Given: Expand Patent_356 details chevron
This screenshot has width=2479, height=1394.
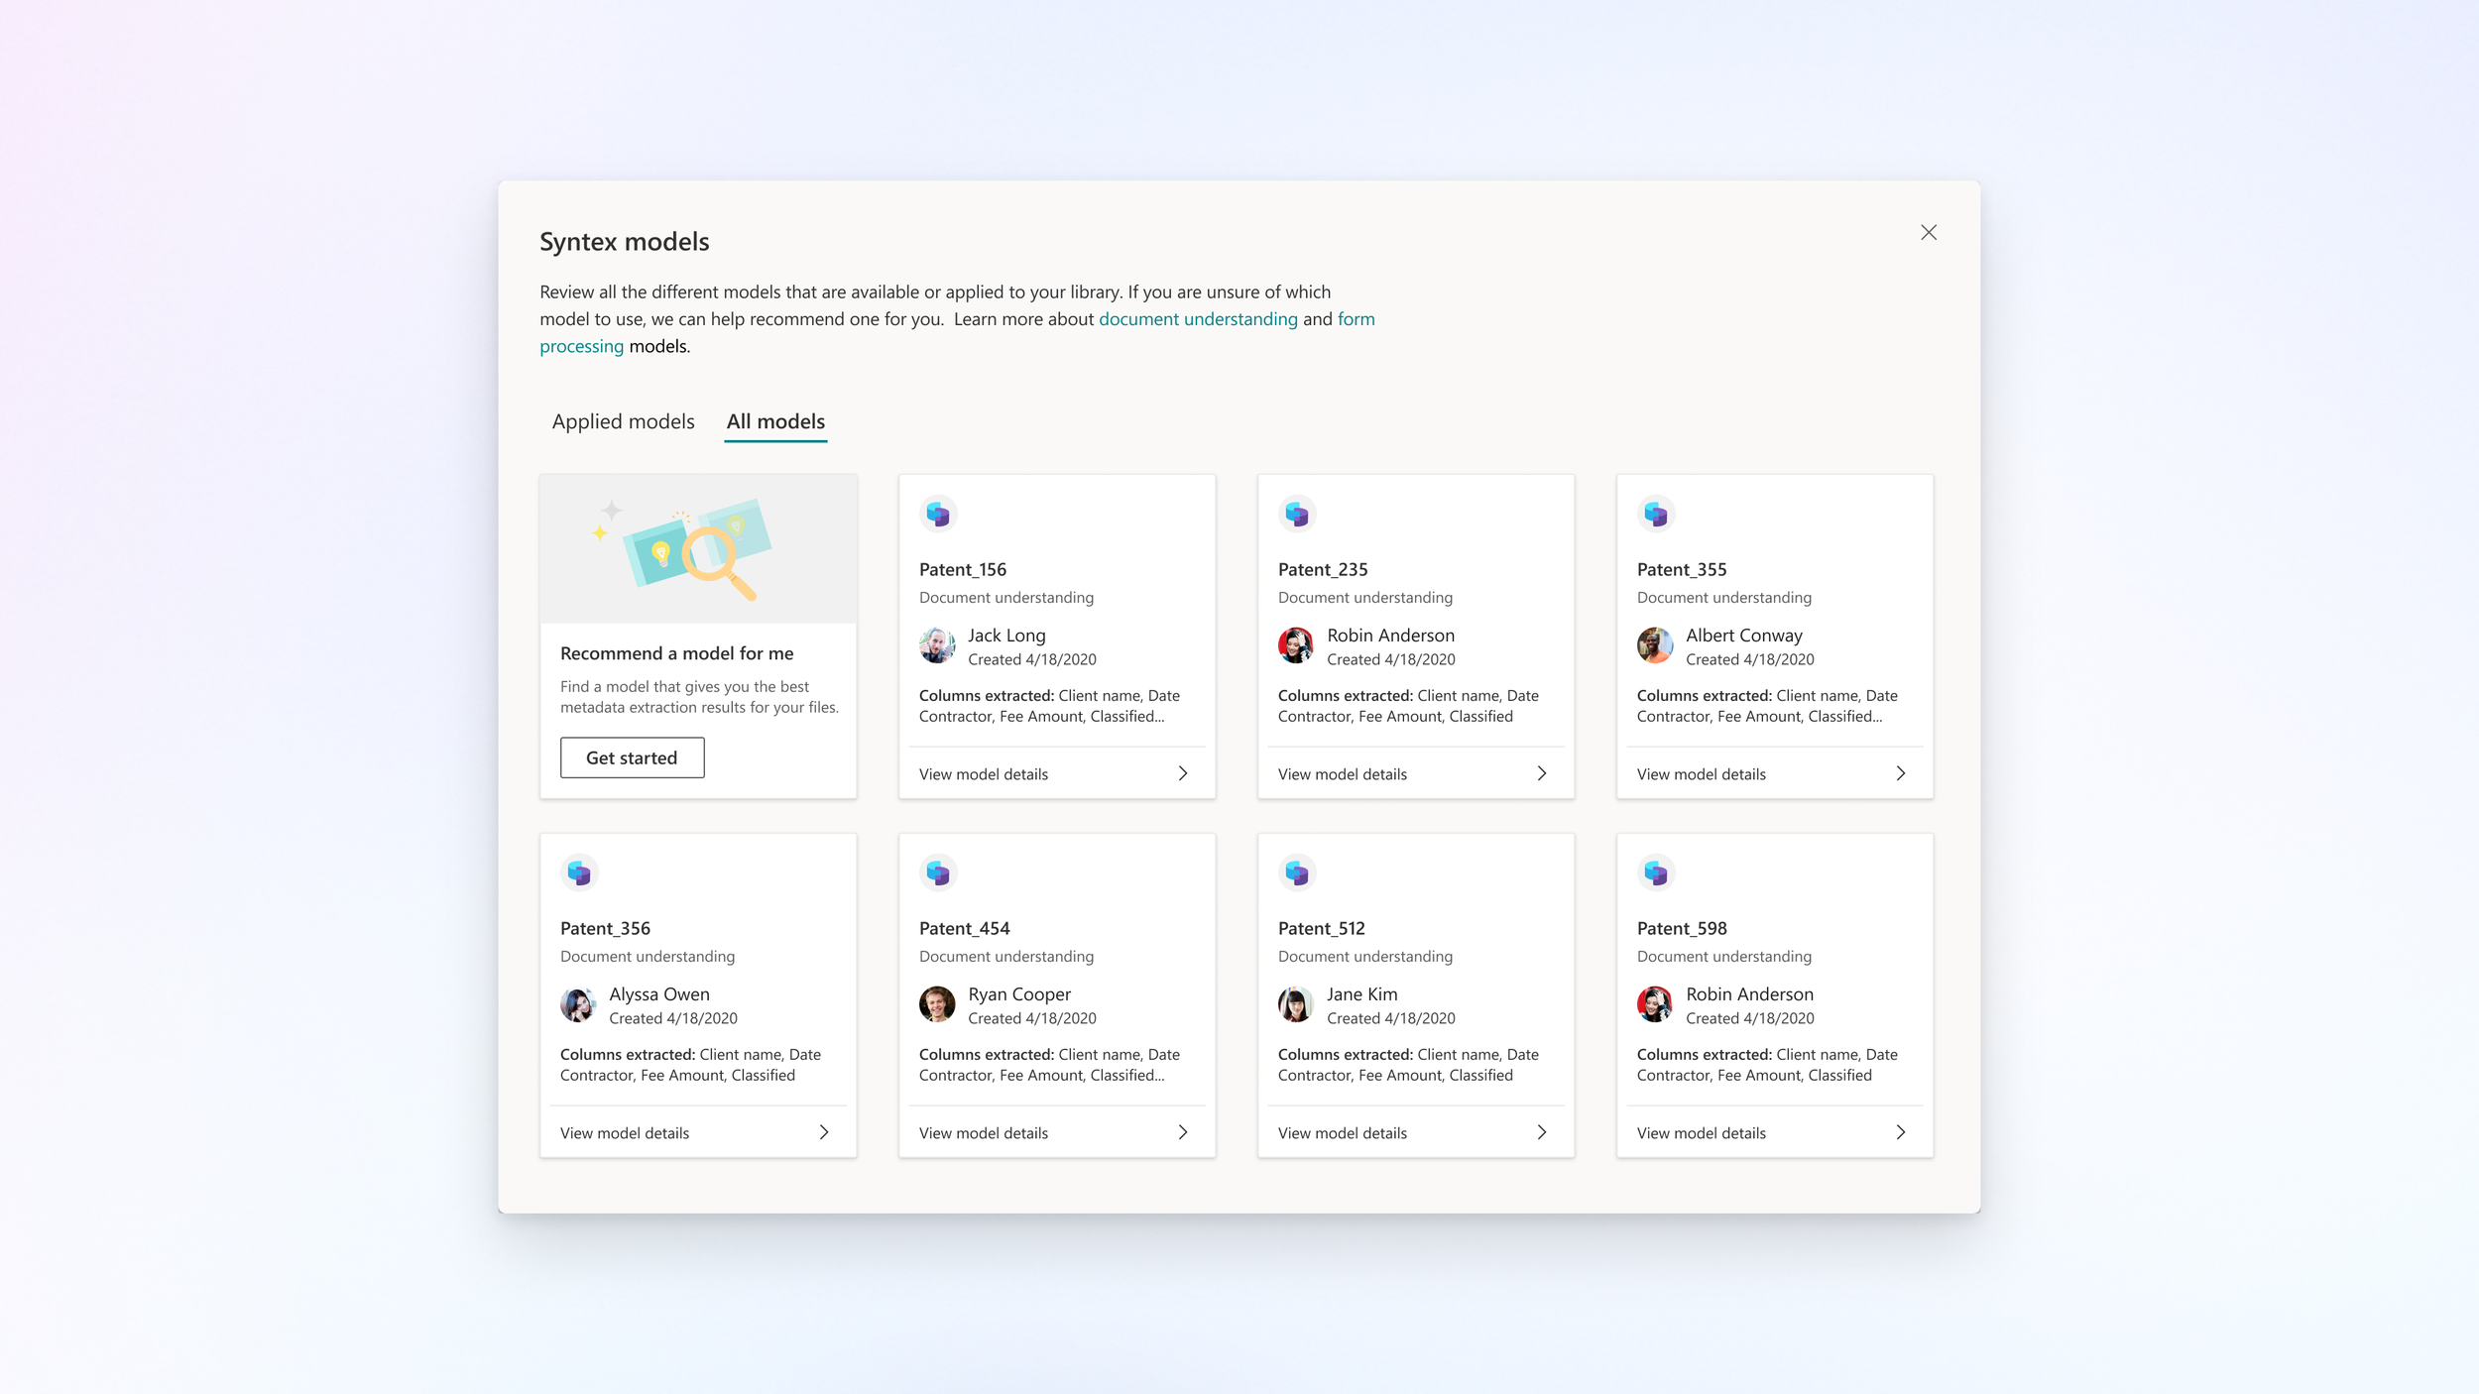Looking at the screenshot, I should pos(823,1132).
